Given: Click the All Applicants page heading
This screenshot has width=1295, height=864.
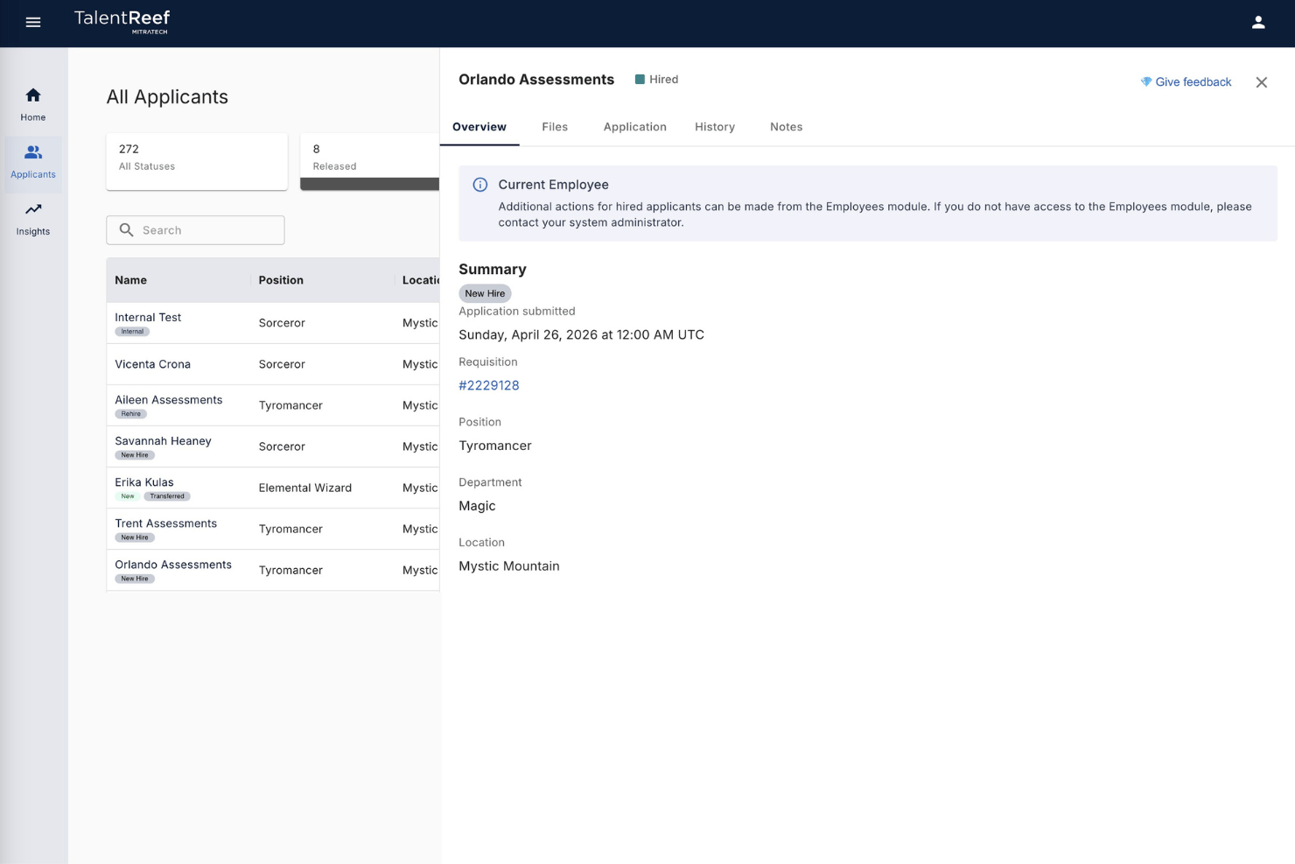Looking at the screenshot, I should [167, 97].
